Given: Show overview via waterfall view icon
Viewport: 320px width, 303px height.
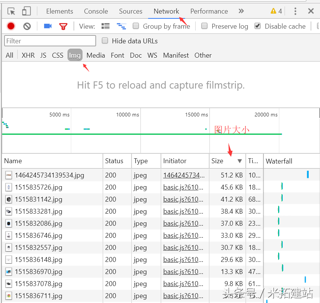Looking at the screenshot, I should 121,26.
